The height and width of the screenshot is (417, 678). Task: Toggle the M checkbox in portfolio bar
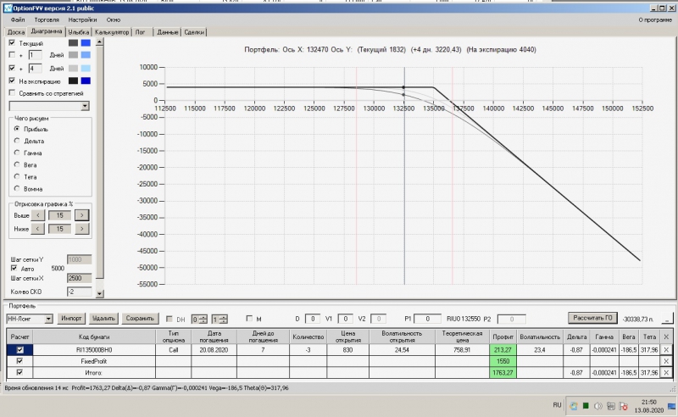pos(249,319)
